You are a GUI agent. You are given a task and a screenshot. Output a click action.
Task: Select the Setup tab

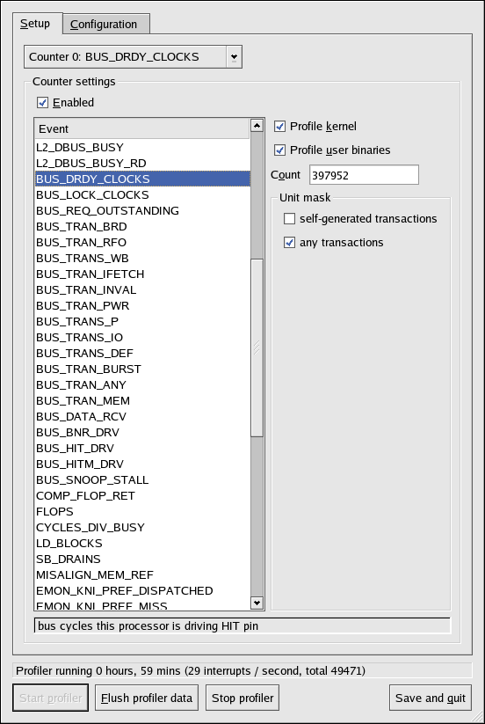coord(37,24)
